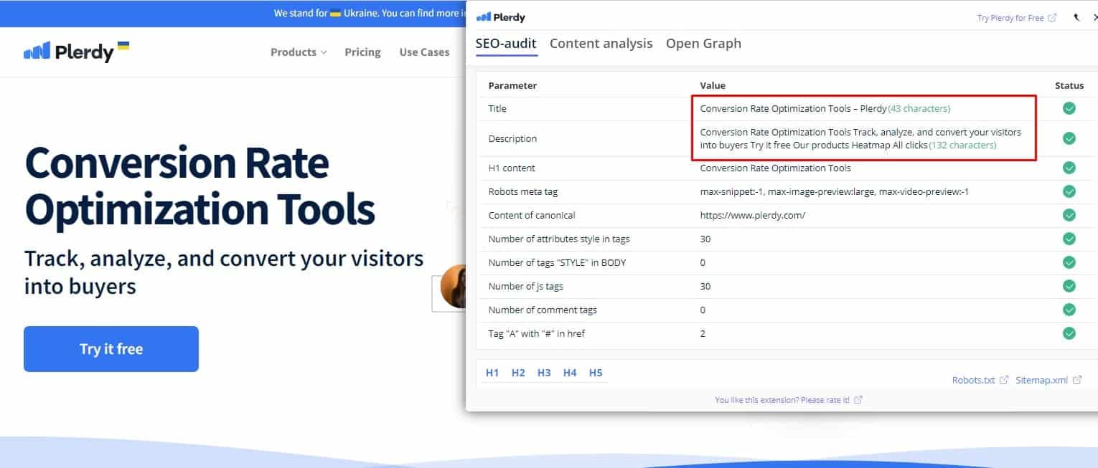Click the website's Conversion Rate Optimization Tools heading
The width and height of the screenshot is (1098, 468).
(200, 186)
